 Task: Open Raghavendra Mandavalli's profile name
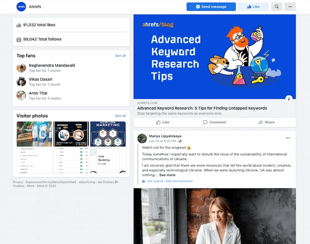[52, 65]
